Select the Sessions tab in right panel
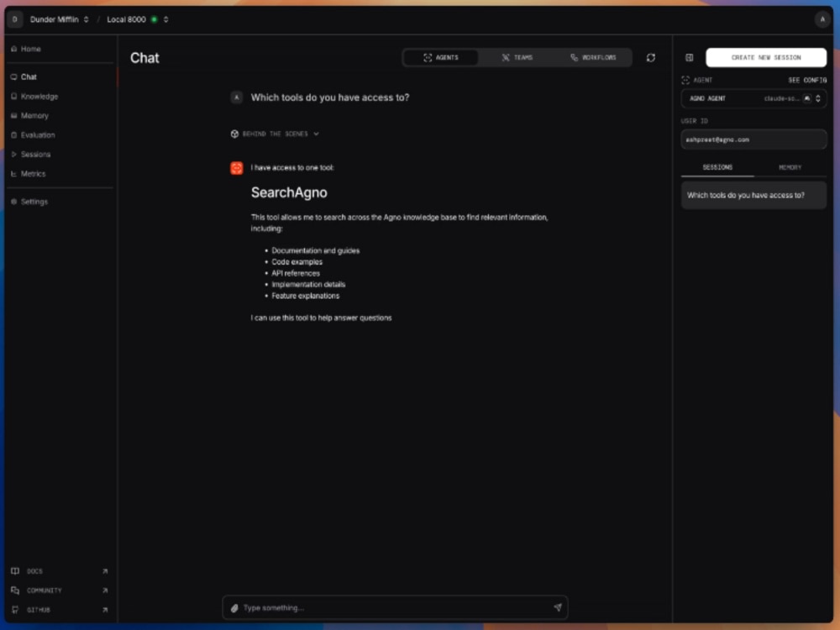The height and width of the screenshot is (630, 840). point(717,168)
